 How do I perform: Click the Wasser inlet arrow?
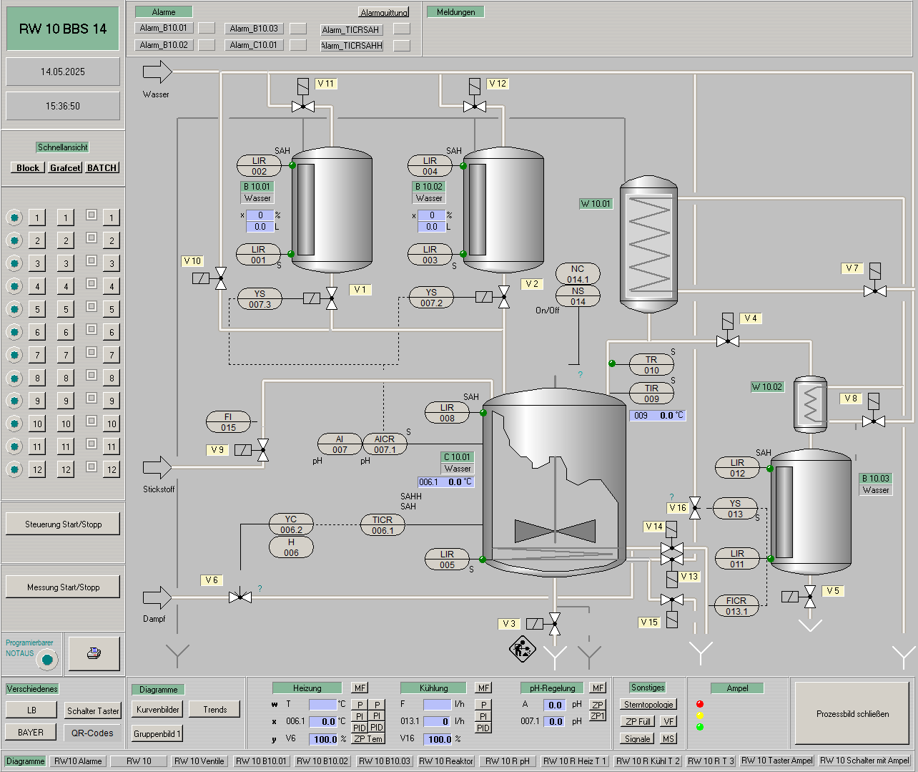pos(157,72)
